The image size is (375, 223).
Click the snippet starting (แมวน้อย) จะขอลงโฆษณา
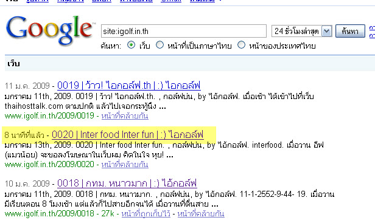89,155
